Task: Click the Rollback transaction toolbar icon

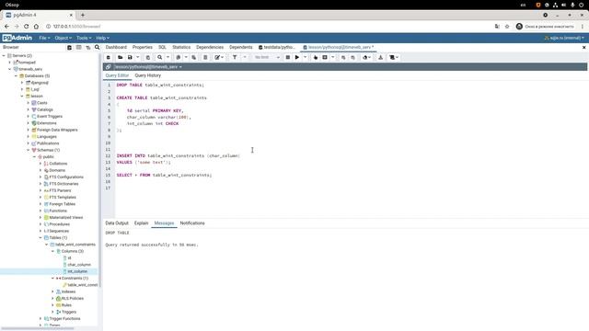Action: pyautogui.click(x=352, y=57)
